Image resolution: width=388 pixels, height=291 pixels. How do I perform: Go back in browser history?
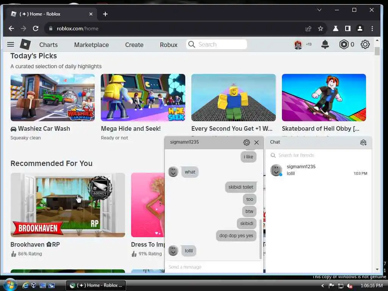(x=11, y=28)
